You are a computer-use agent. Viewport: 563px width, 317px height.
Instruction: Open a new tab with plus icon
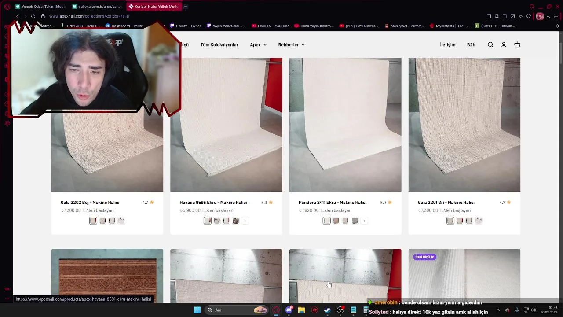point(186,7)
